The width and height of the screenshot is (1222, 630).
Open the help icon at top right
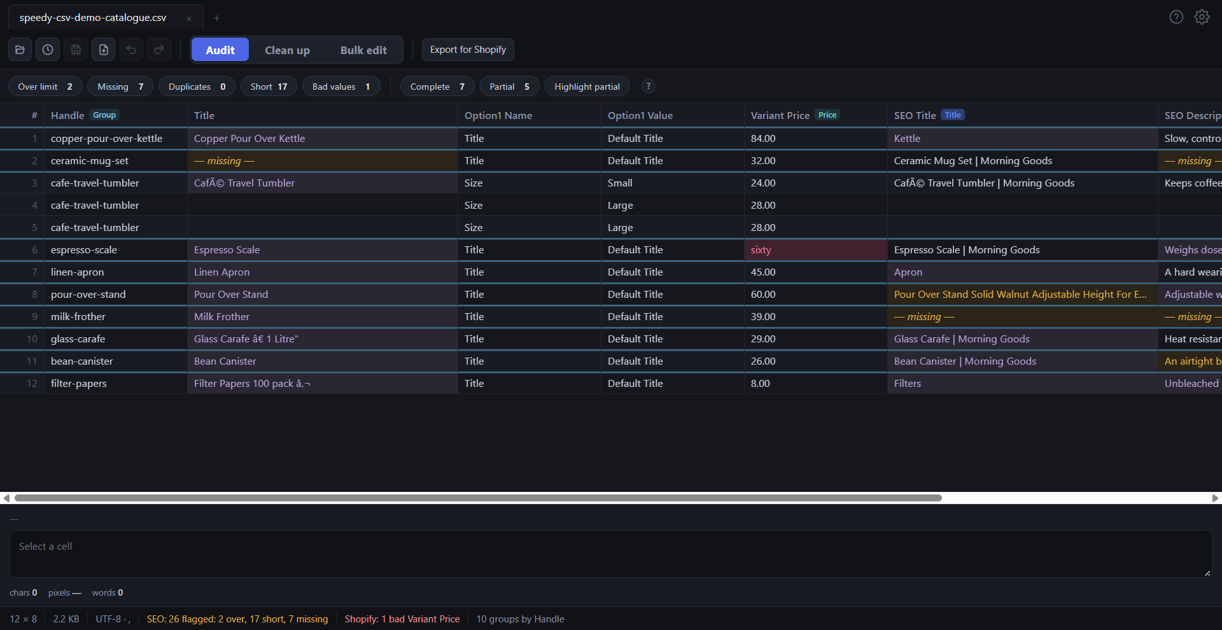(1176, 17)
